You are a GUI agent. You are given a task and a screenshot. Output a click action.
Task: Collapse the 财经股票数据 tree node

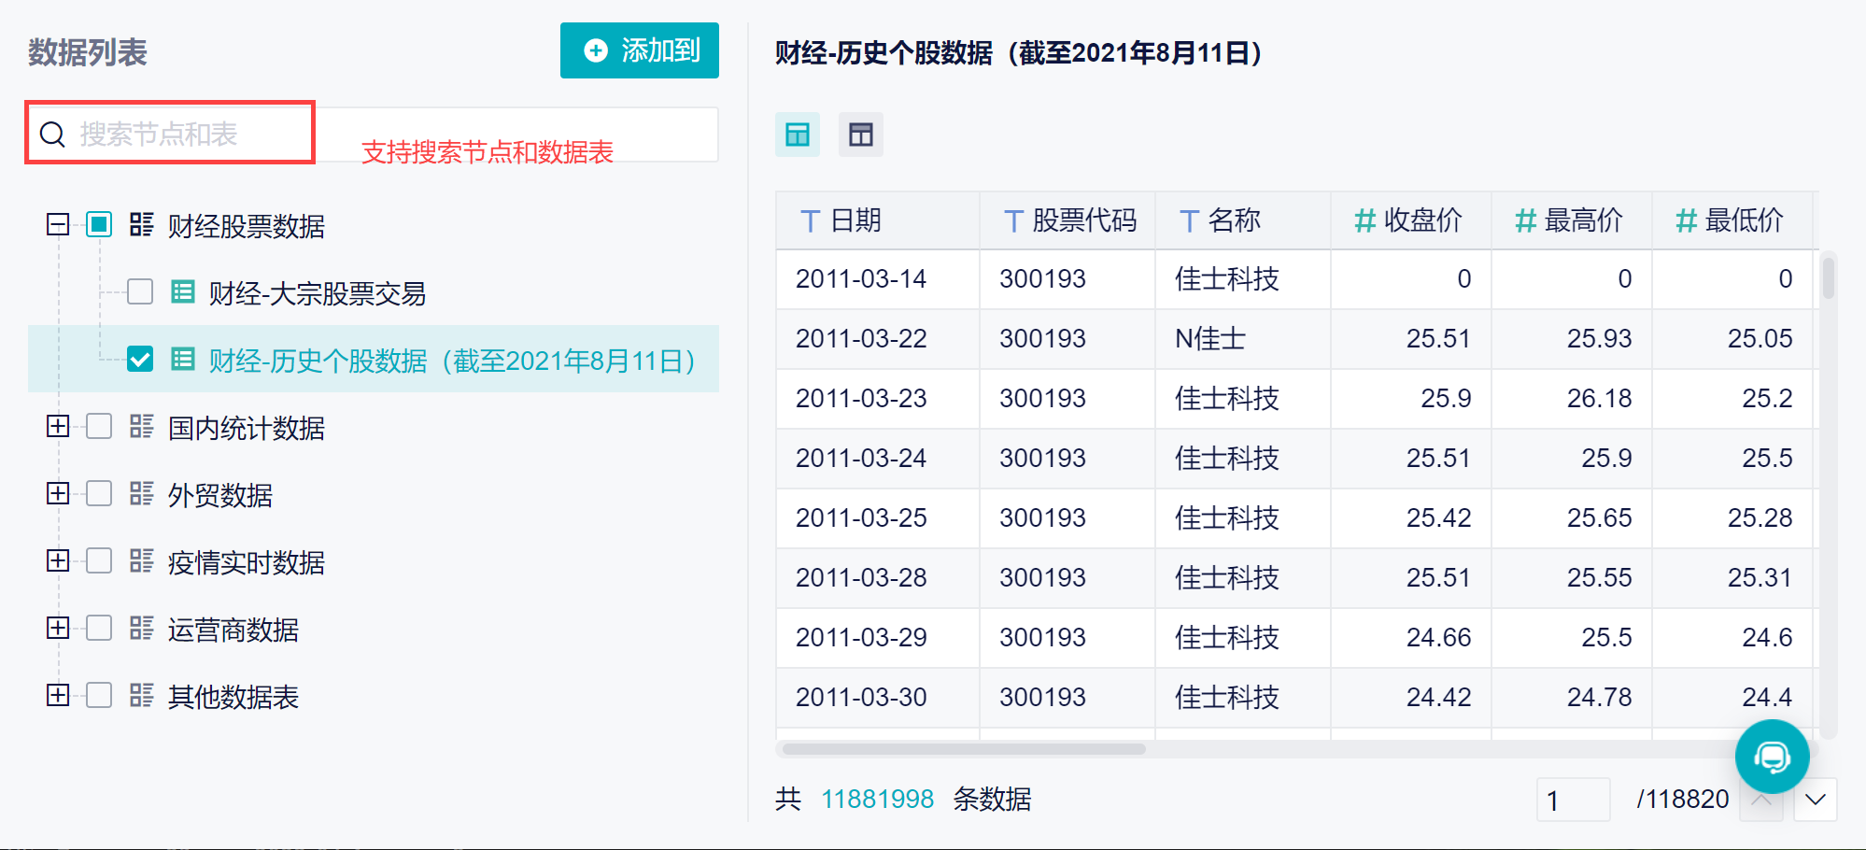point(58,224)
